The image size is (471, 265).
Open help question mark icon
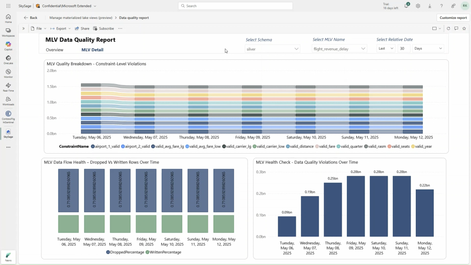point(441,6)
